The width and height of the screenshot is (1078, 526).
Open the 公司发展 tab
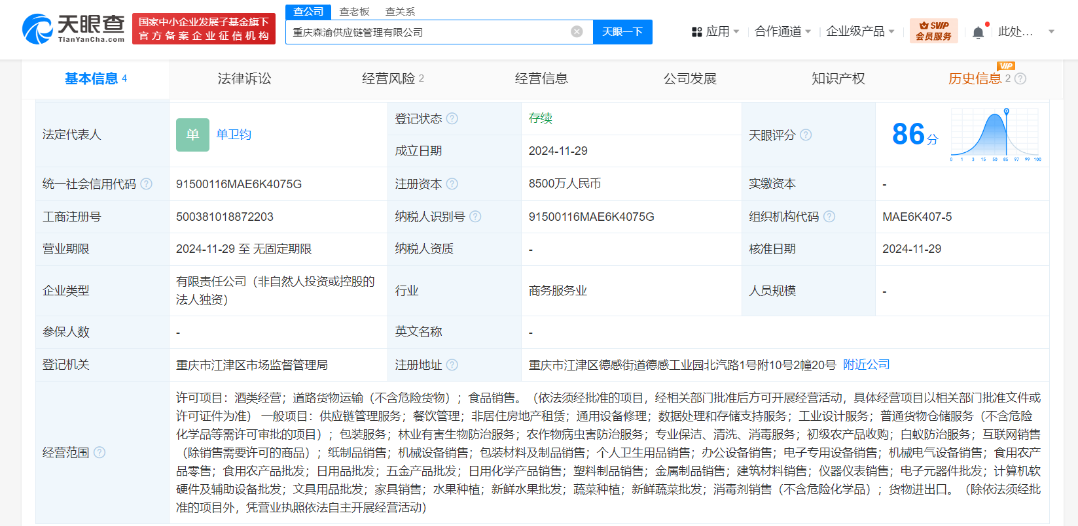click(x=690, y=78)
